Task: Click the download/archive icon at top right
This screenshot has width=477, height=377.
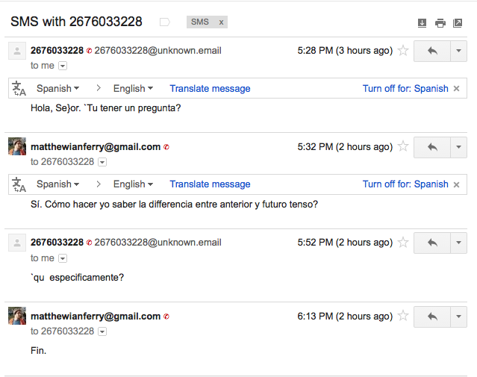Action: [x=422, y=23]
